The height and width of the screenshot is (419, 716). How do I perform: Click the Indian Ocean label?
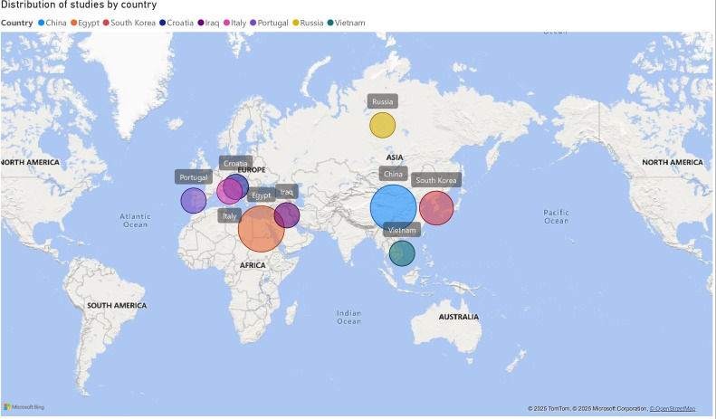(x=348, y=318)
